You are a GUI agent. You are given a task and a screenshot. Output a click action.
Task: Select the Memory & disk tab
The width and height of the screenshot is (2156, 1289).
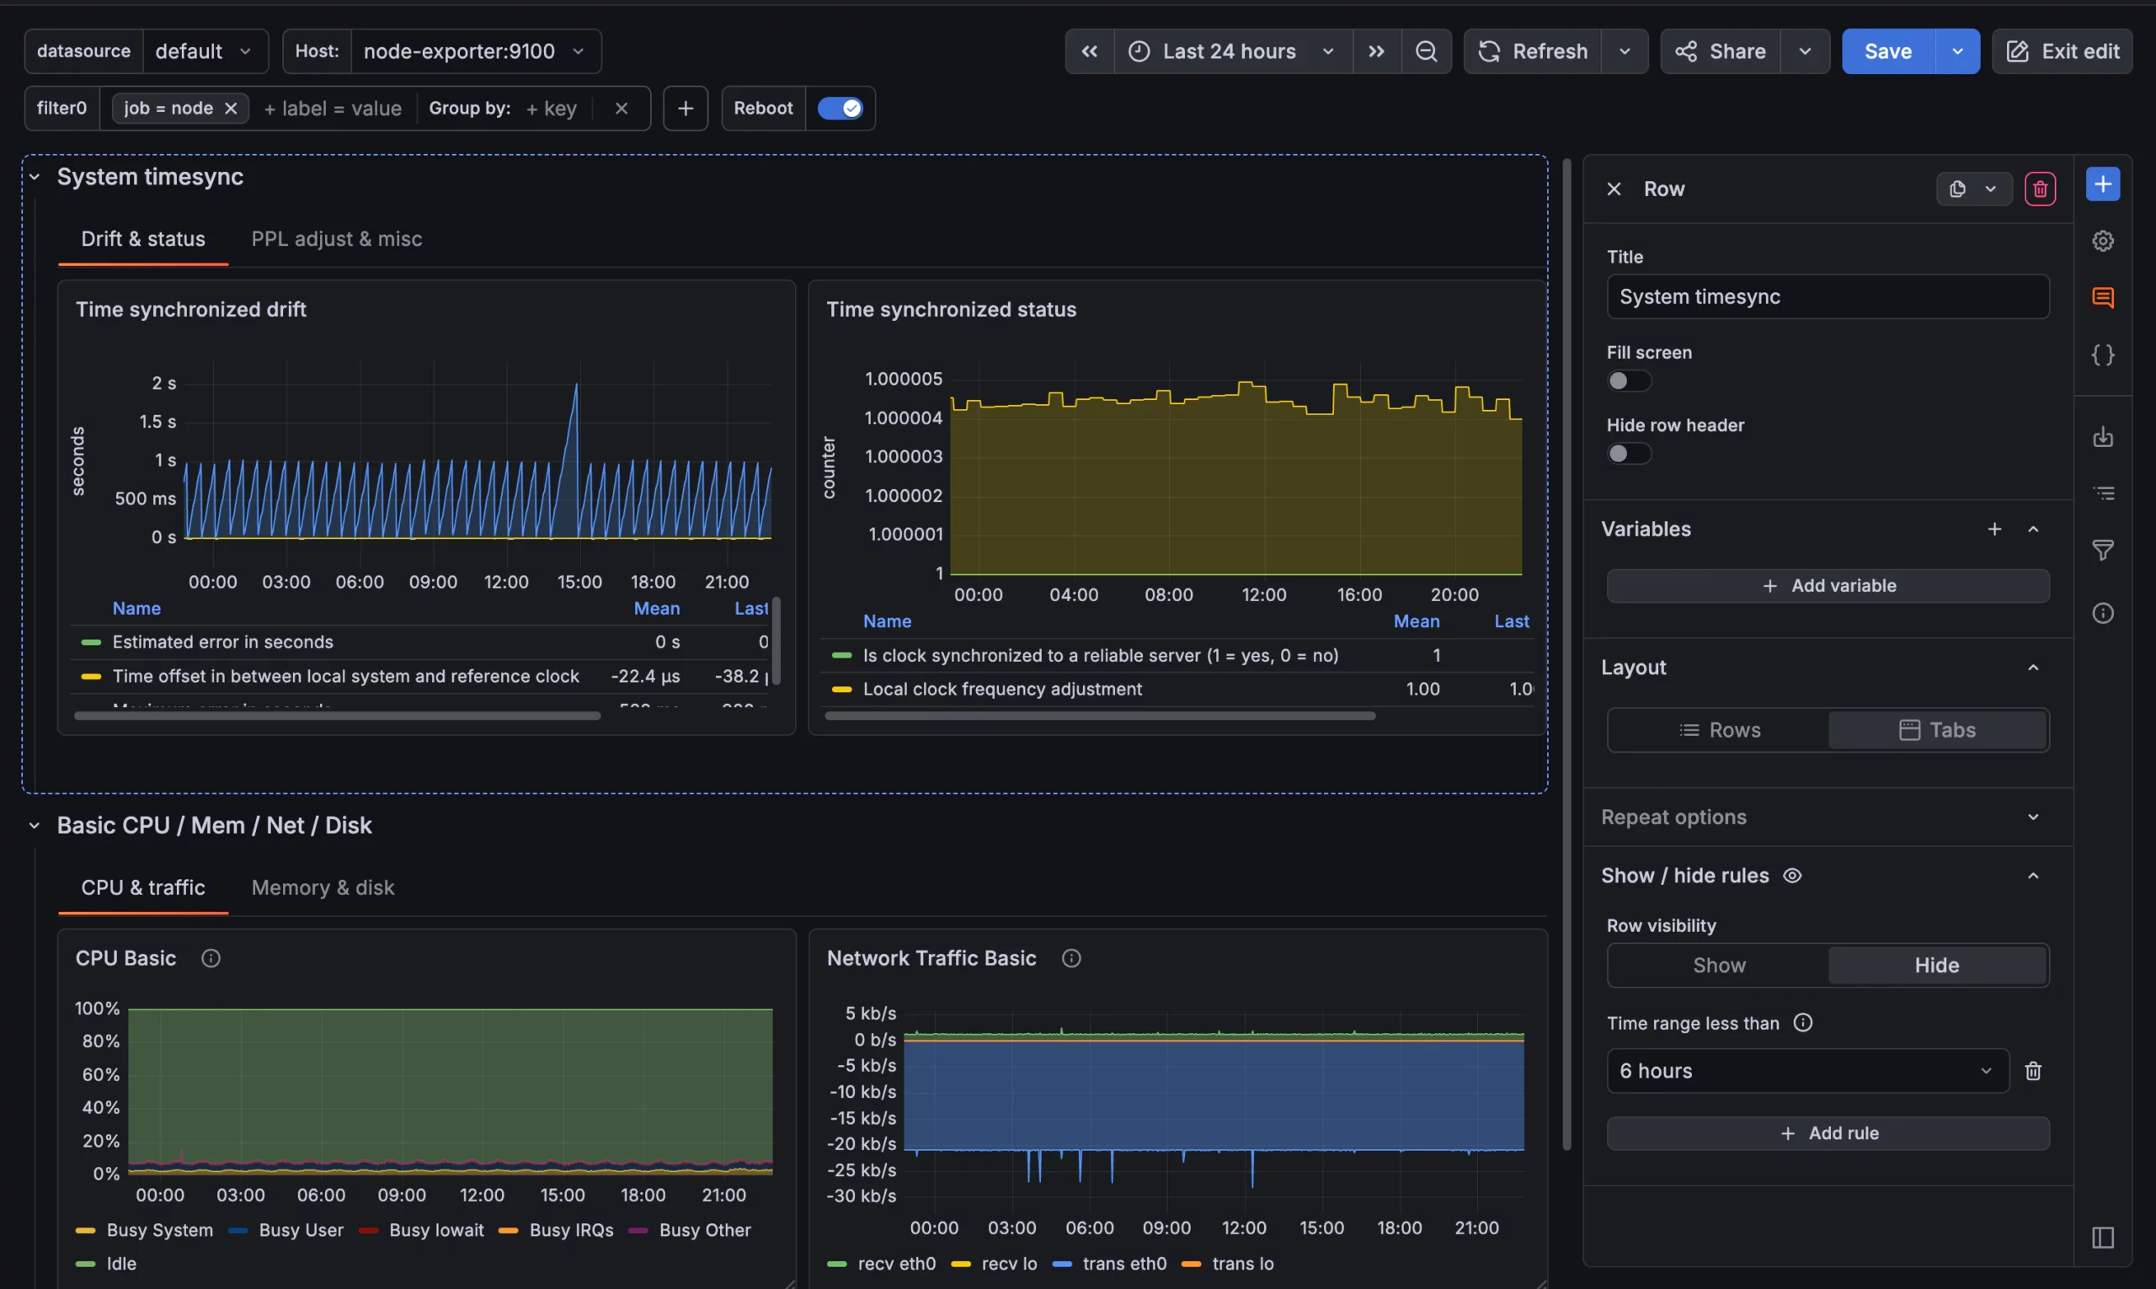tap(323, 887)
